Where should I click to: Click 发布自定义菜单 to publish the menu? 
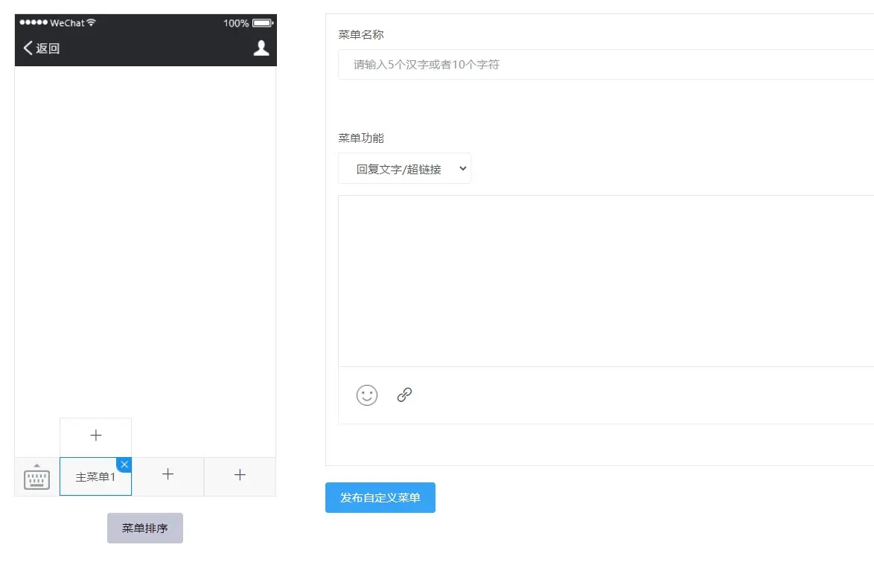(380, 498)
